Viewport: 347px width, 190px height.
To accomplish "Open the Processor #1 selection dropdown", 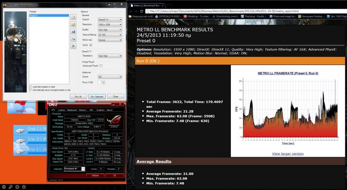I will (74, 169).
